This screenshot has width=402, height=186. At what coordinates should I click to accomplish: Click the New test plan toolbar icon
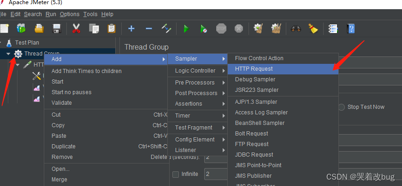4,28
